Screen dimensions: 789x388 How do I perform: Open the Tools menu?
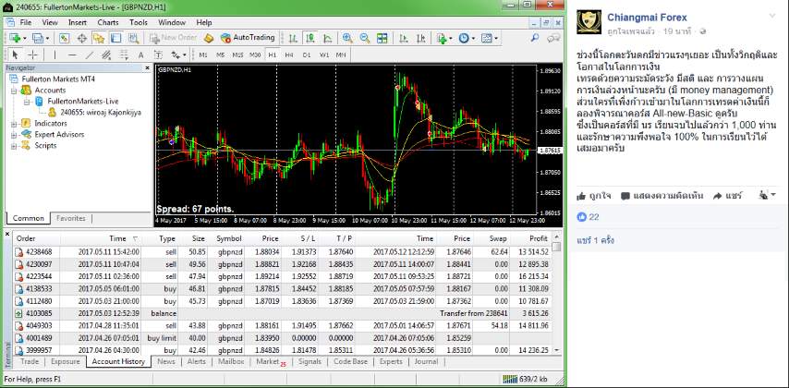pyautogui.click(x=139, y=23)
